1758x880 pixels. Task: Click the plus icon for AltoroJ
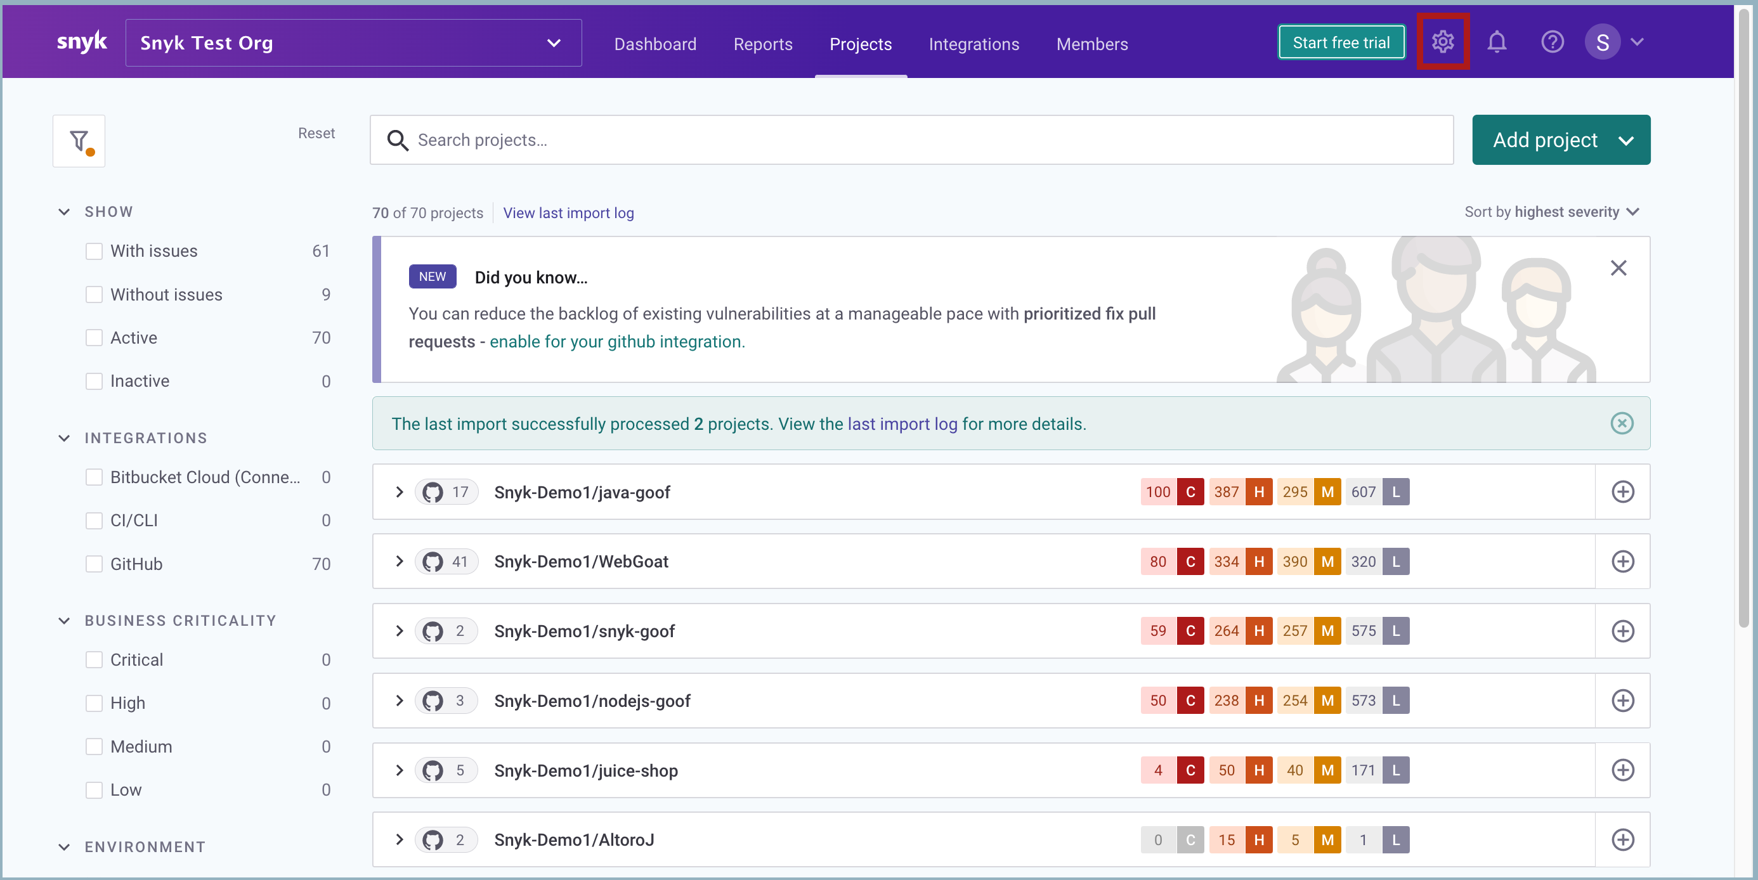[x=1622, y=840]
